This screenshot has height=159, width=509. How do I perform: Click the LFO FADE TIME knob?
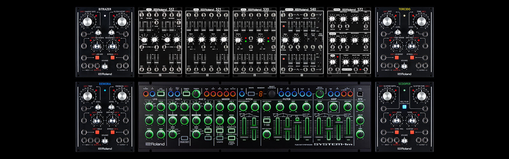(x=149, y=121)
